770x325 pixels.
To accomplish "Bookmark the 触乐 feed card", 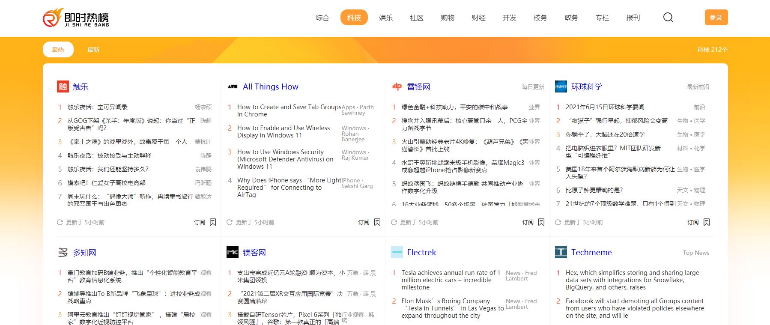I will point(213,222).
